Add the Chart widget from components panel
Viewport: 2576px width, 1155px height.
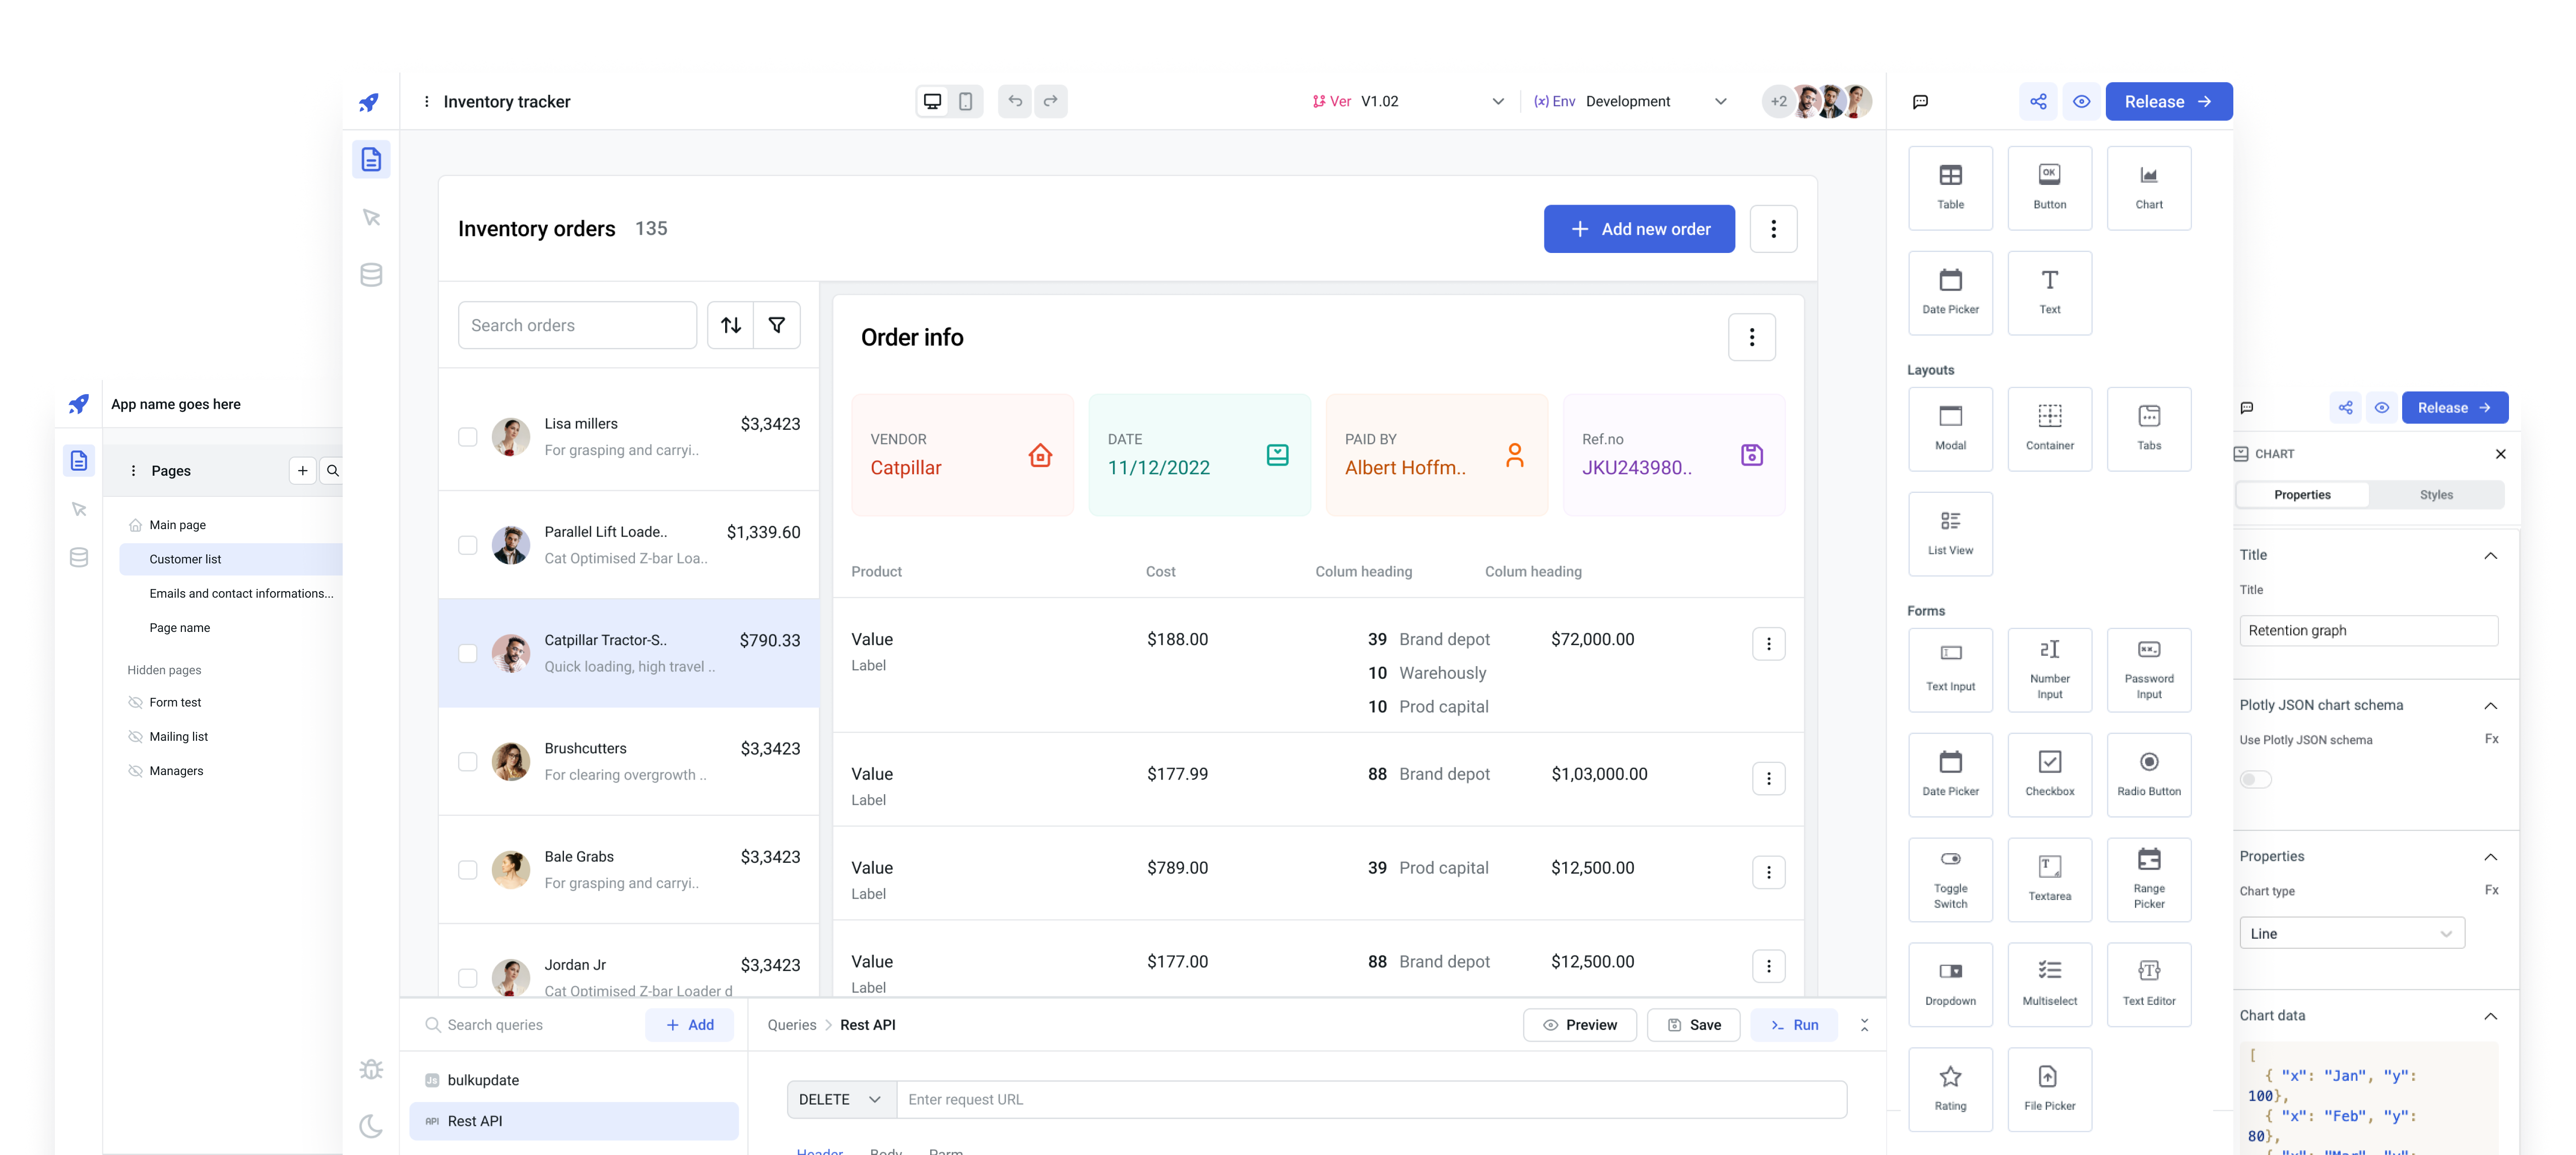point(2148,188)
